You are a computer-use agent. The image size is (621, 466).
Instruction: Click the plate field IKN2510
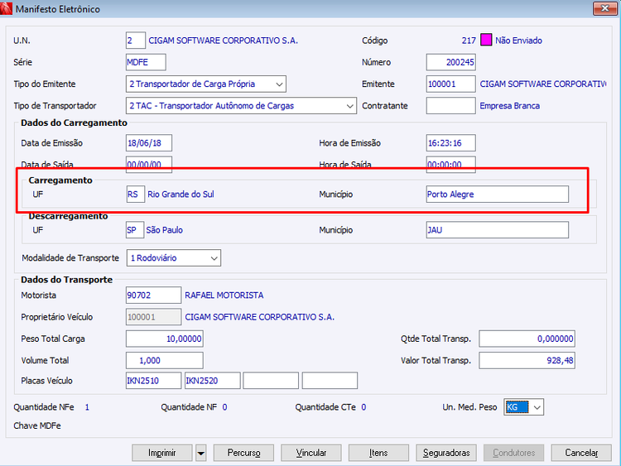click(x=154, y=381)
